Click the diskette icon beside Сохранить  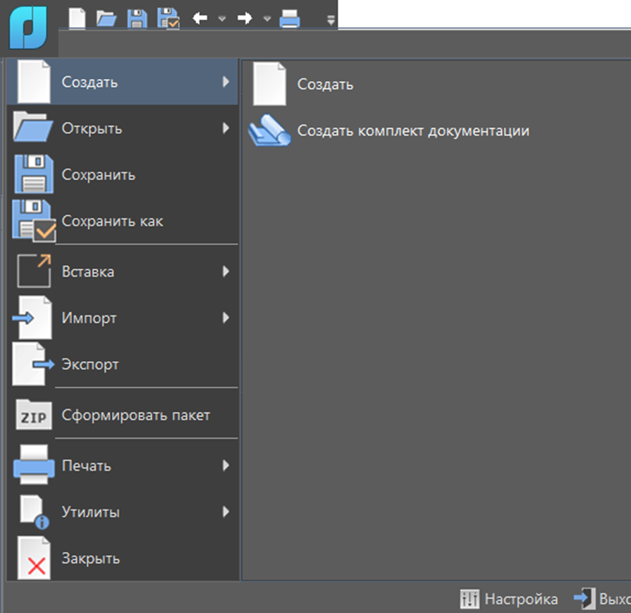coord(34,174)
